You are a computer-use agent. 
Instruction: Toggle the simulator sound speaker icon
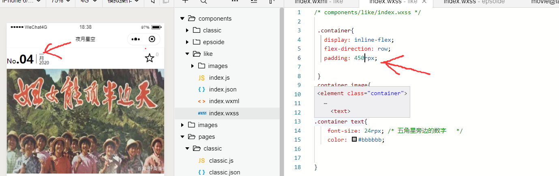pos(153,2)
